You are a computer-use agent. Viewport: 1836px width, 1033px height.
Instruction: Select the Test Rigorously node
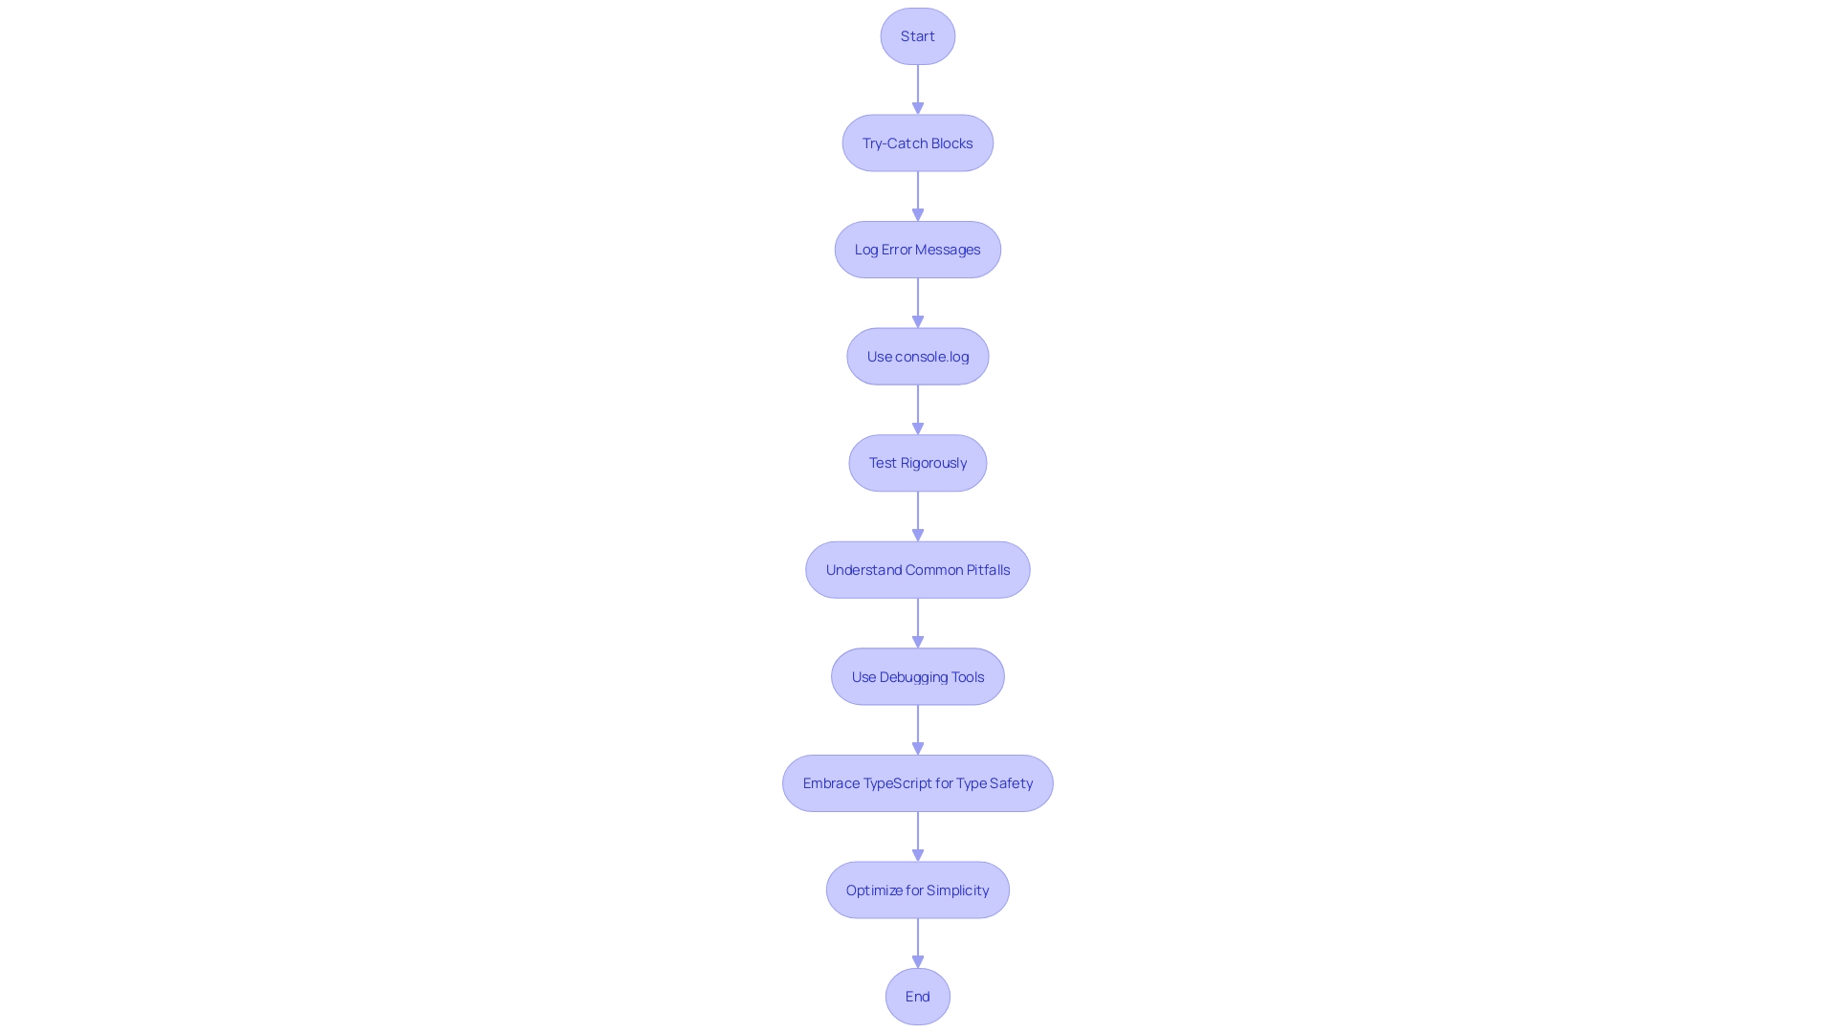918,462
